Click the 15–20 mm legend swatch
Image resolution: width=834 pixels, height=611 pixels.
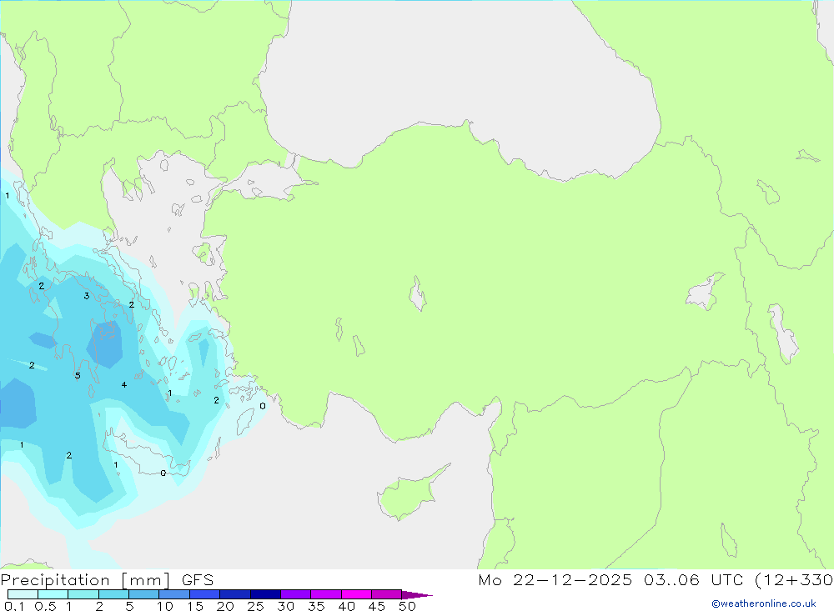[x=205, y=594]
